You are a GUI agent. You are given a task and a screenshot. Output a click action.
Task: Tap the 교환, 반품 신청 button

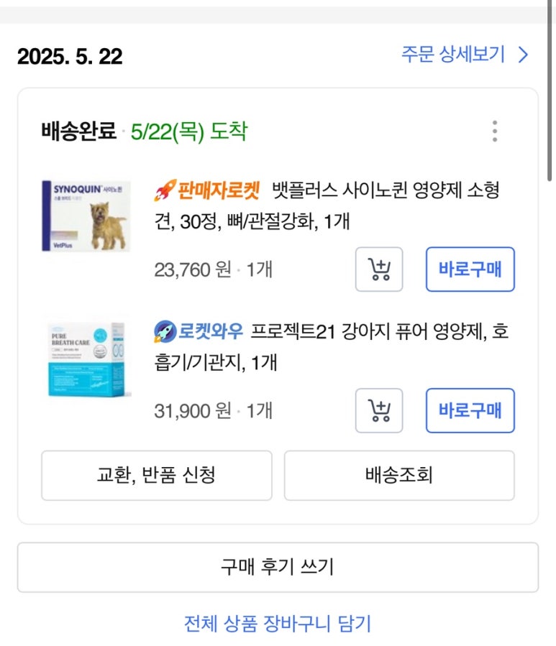click(156, 475)
